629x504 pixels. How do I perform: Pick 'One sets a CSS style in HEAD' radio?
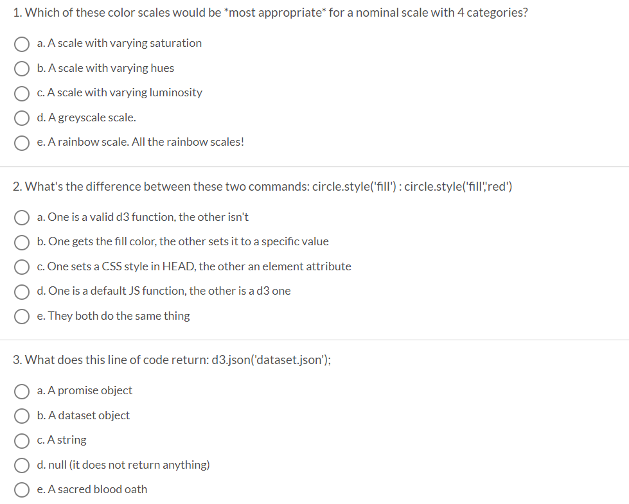(x=22, y=267)
